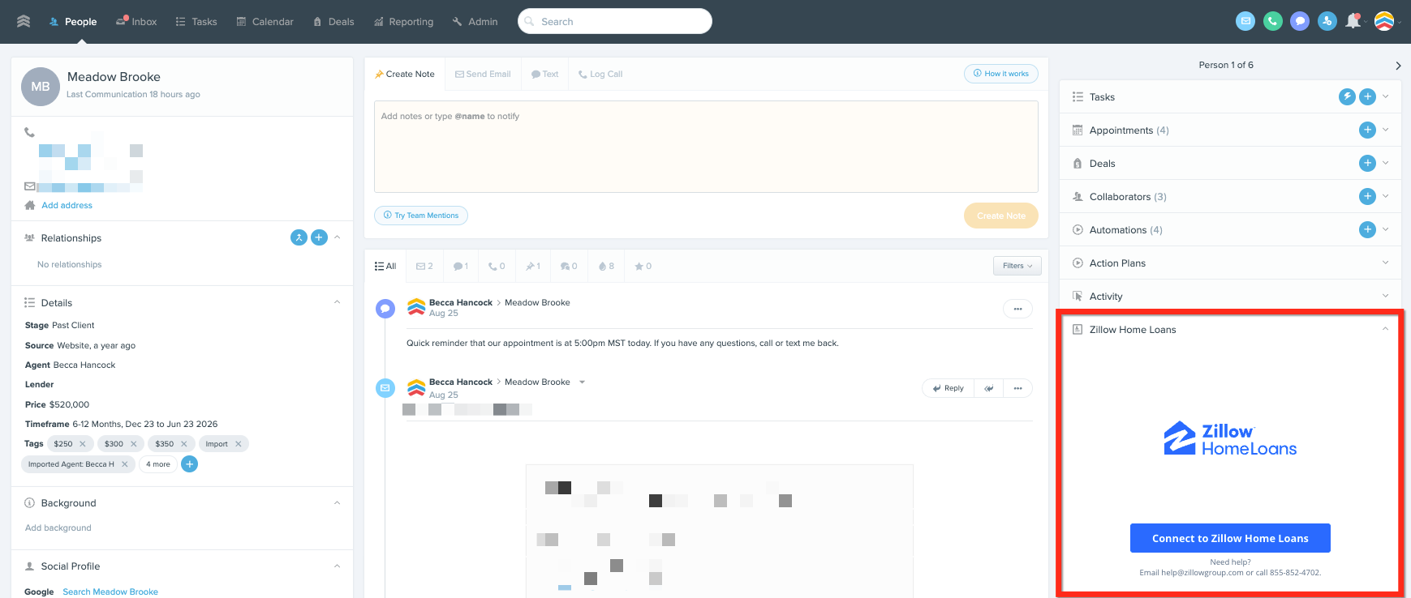Click the add Deals plus icon
Image resolution: width=1411 pixels, height=598 pixels.
click(x=1367, y=163)
